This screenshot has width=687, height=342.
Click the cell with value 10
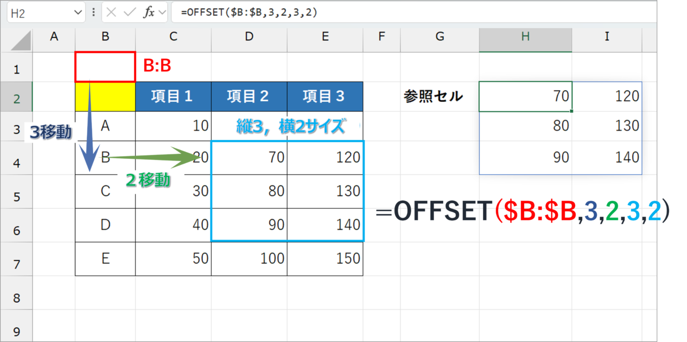[173, 126]
